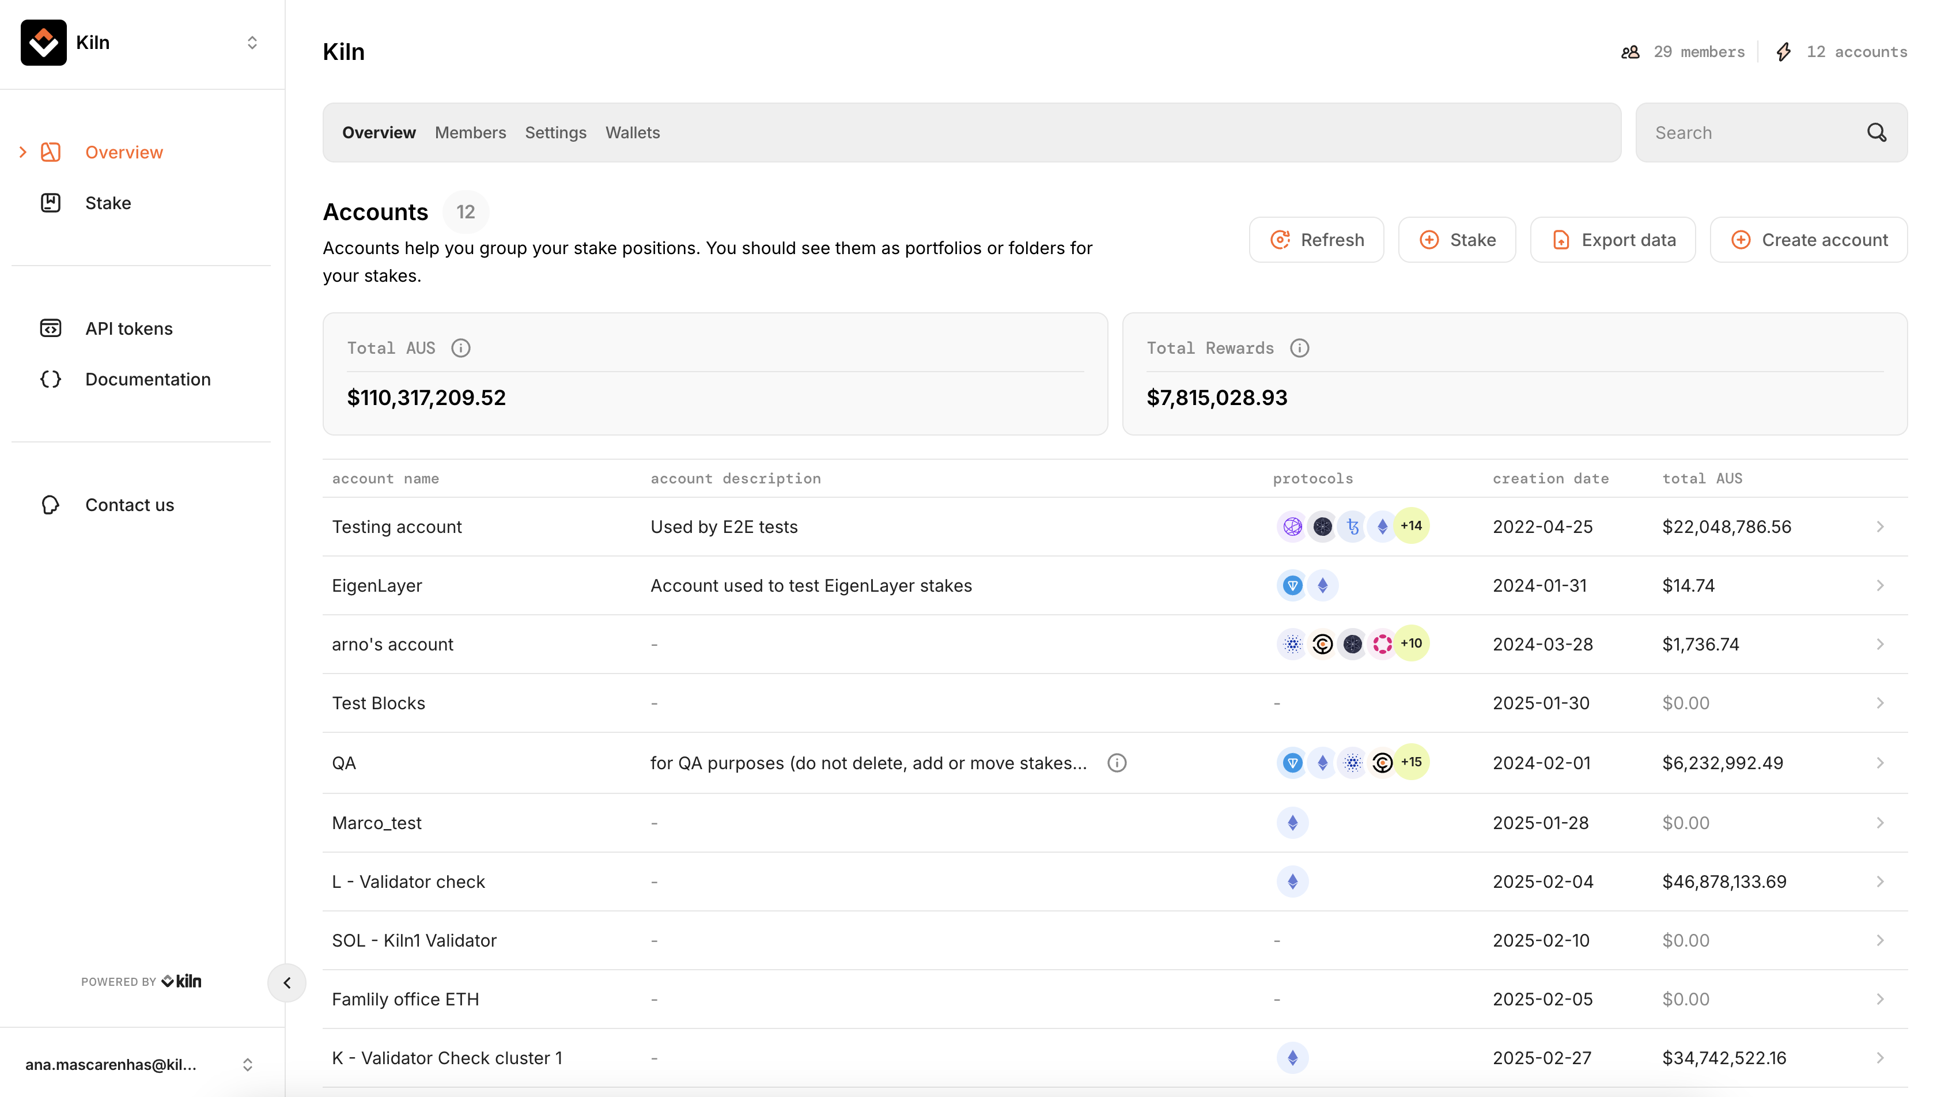Click the Kiln logo icon in the sidebar
This screenshot has height=1097, width=1937.
click(x=43, y=42)
